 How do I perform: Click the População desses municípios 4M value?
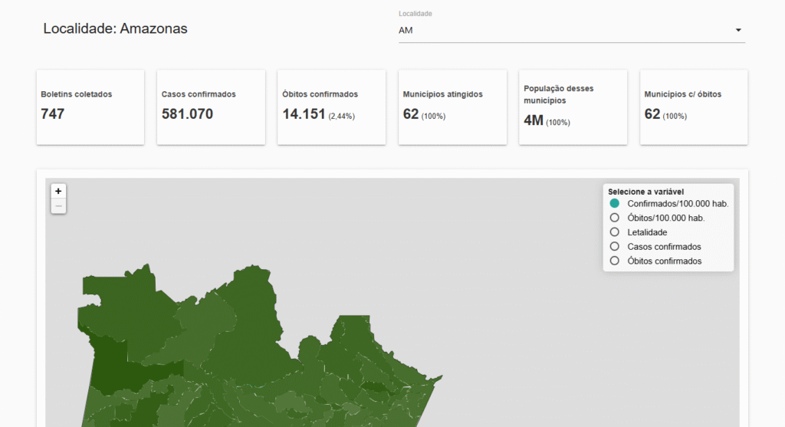point(534,120)
